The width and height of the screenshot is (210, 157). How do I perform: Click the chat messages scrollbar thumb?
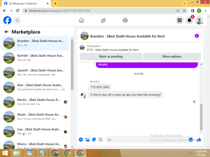point(201,117)
